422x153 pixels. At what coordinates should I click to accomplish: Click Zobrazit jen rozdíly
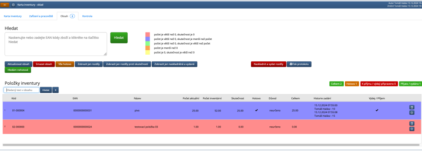(x=89, y=64)
